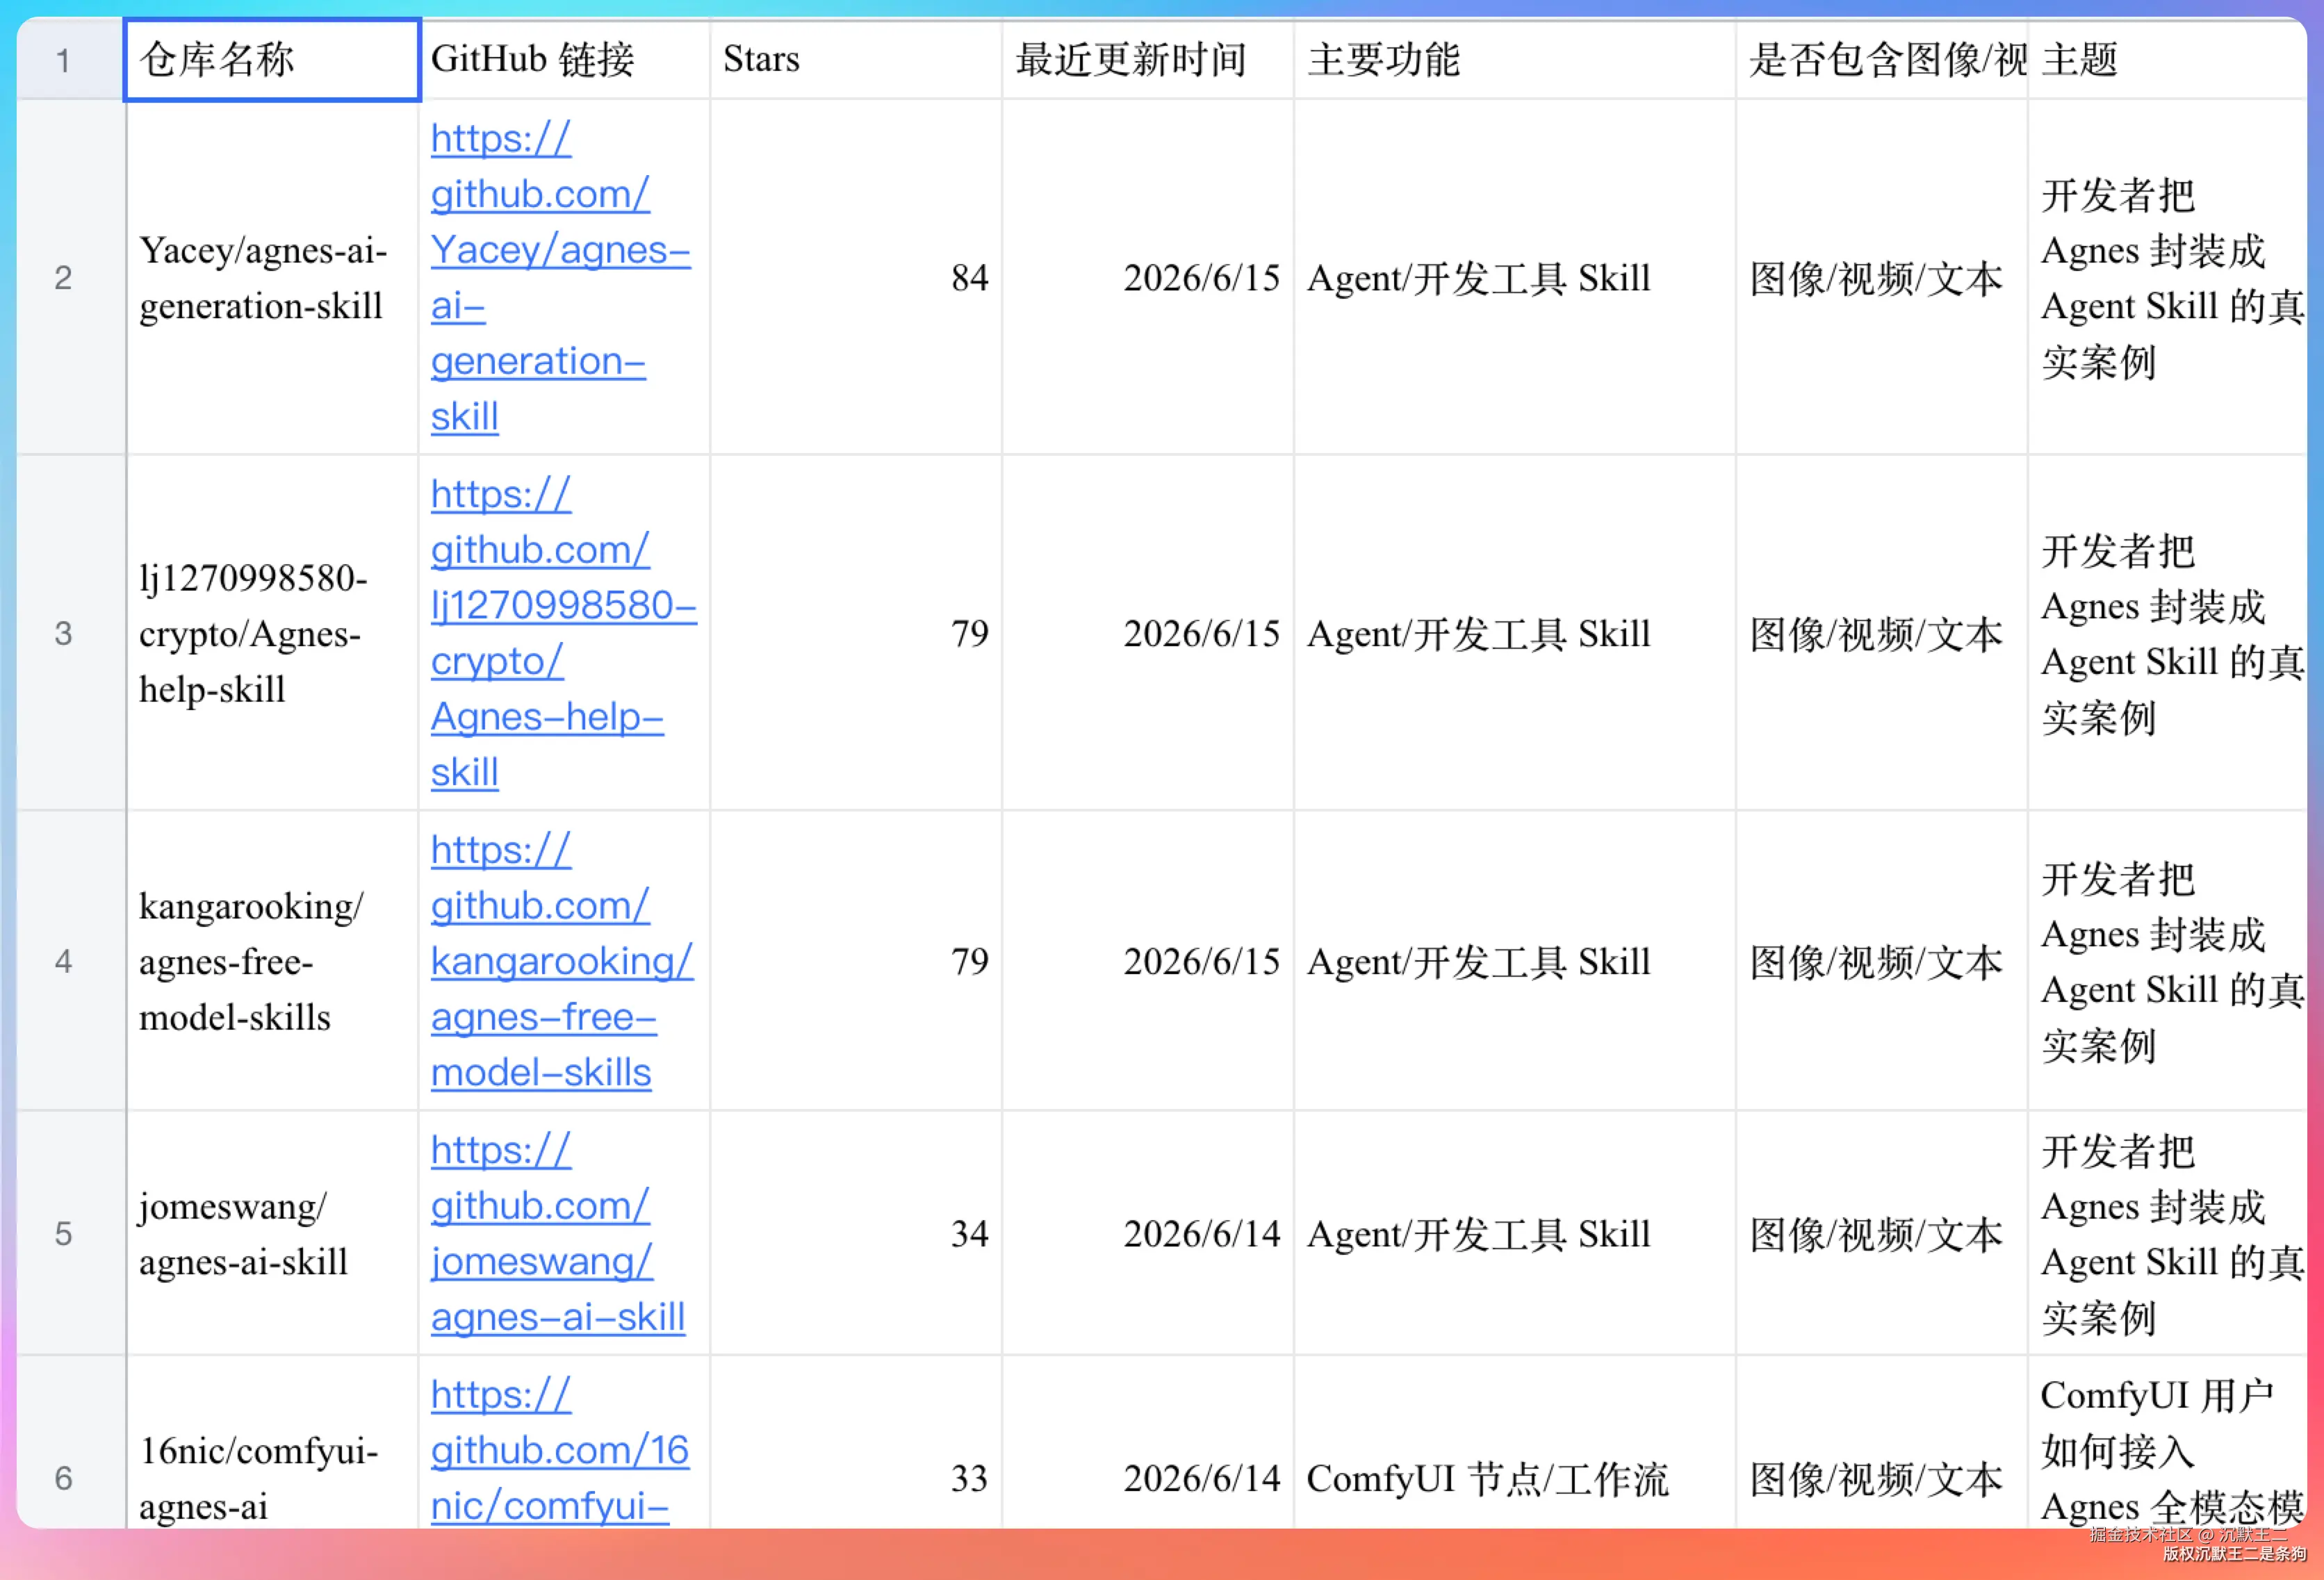Viewport: 2324px width, 1580px height.
Task: Select row number 3 header
Action: pyautogui.click(x=71, y=633)
